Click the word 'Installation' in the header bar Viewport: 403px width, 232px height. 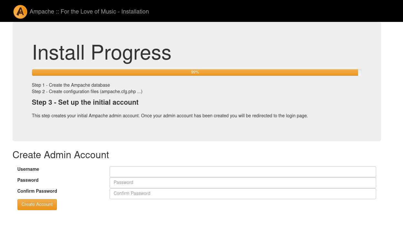coord(135,12)
